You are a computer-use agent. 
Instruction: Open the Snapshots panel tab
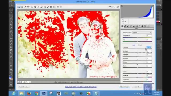click(x=148, y=26)
